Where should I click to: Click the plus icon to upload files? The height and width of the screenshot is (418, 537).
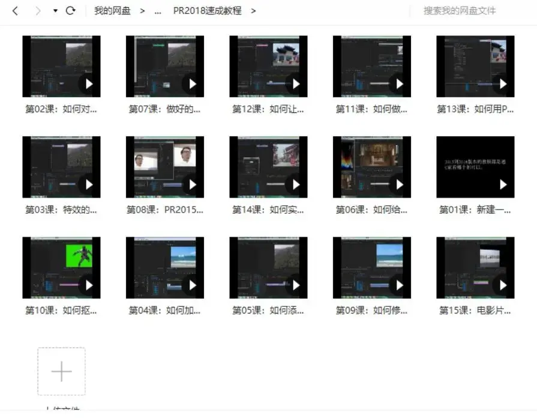tap(61, 371)
